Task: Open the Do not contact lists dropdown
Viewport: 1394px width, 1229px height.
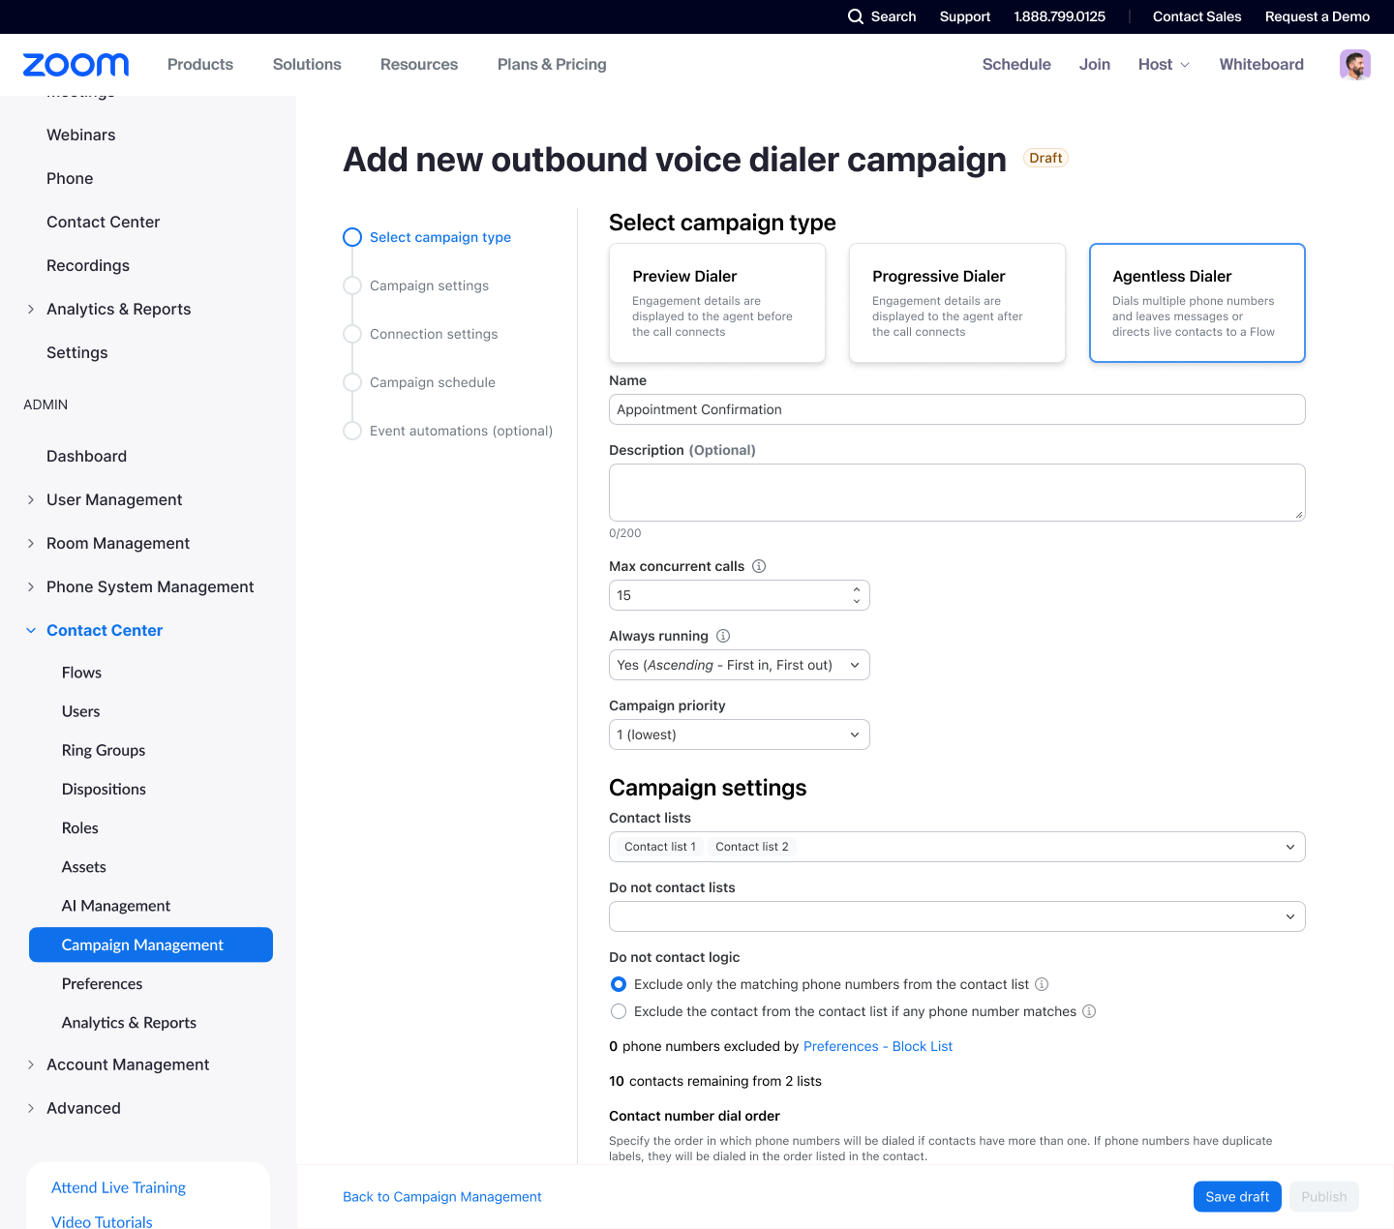Action: (x=957, y=916)
